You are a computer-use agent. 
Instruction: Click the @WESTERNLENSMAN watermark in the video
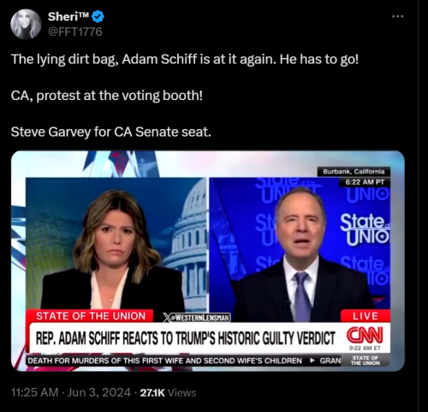click(x=197, y=318)
